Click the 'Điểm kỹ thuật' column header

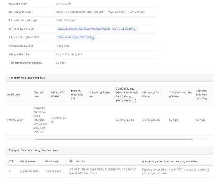click(x=77, y=94)
